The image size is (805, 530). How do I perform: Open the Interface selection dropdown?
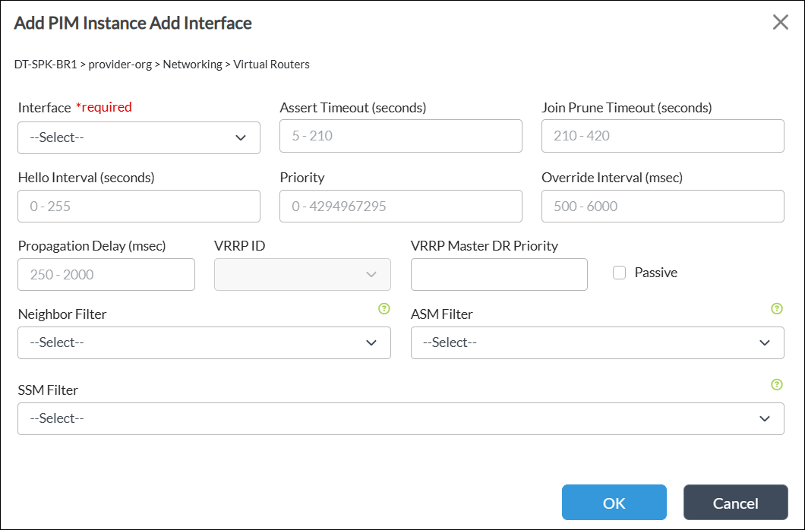point(139,137)
